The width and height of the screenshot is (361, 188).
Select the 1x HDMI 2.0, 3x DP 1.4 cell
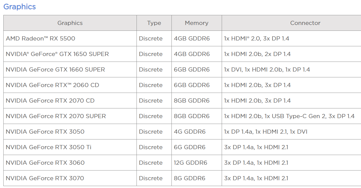[x=256, y=39]
